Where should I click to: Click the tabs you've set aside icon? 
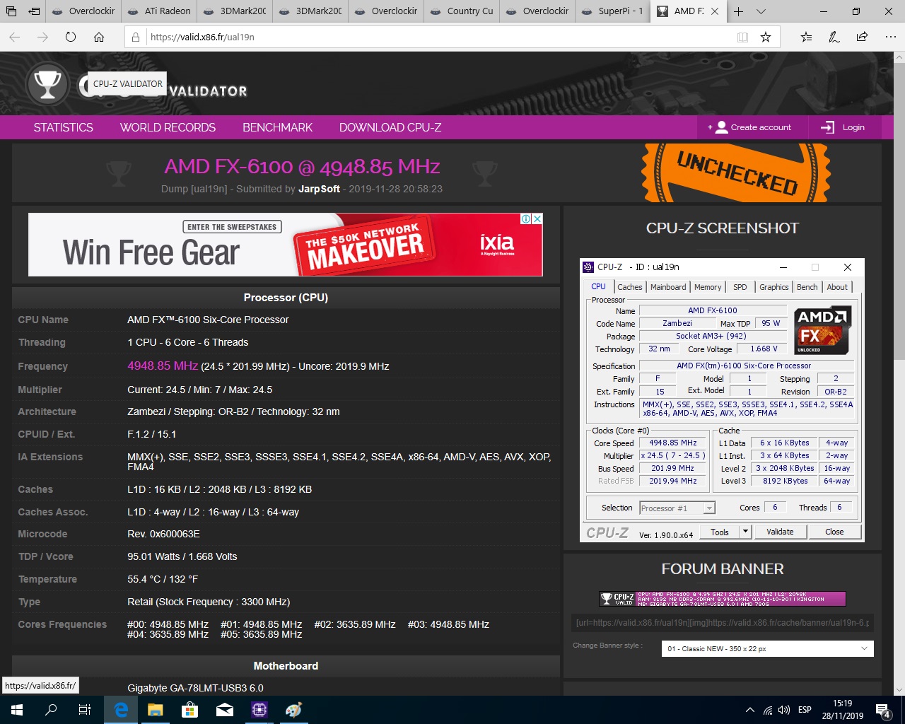11,11
